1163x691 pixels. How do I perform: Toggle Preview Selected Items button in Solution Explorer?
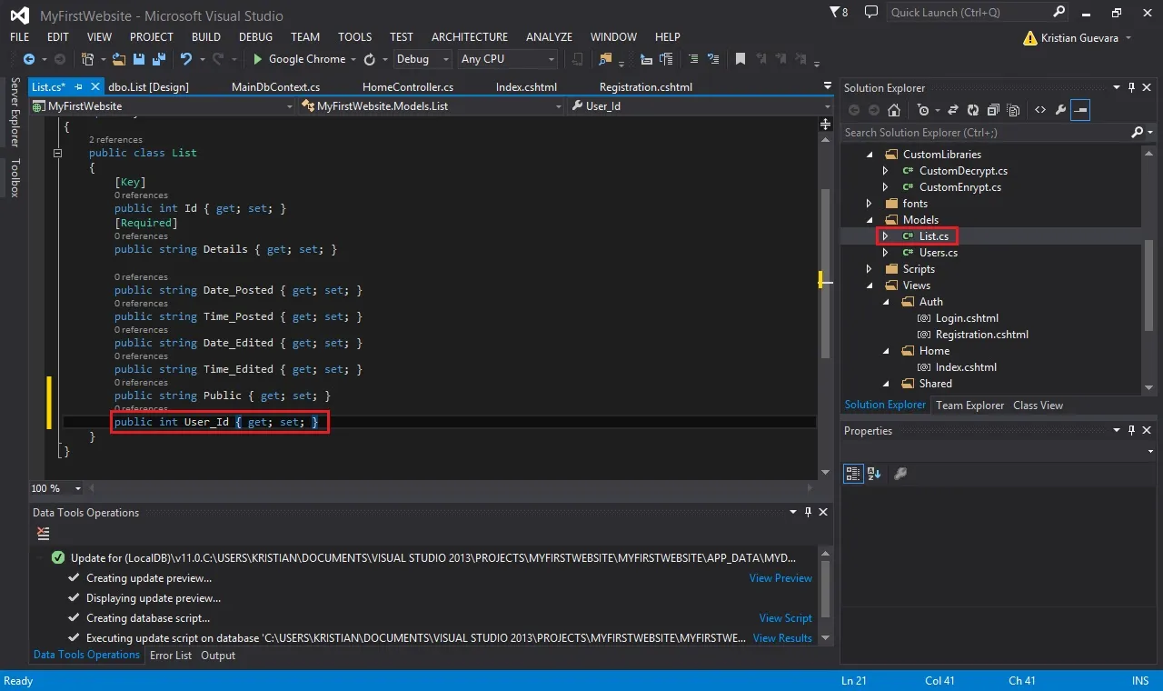[x=1080, y=110]
